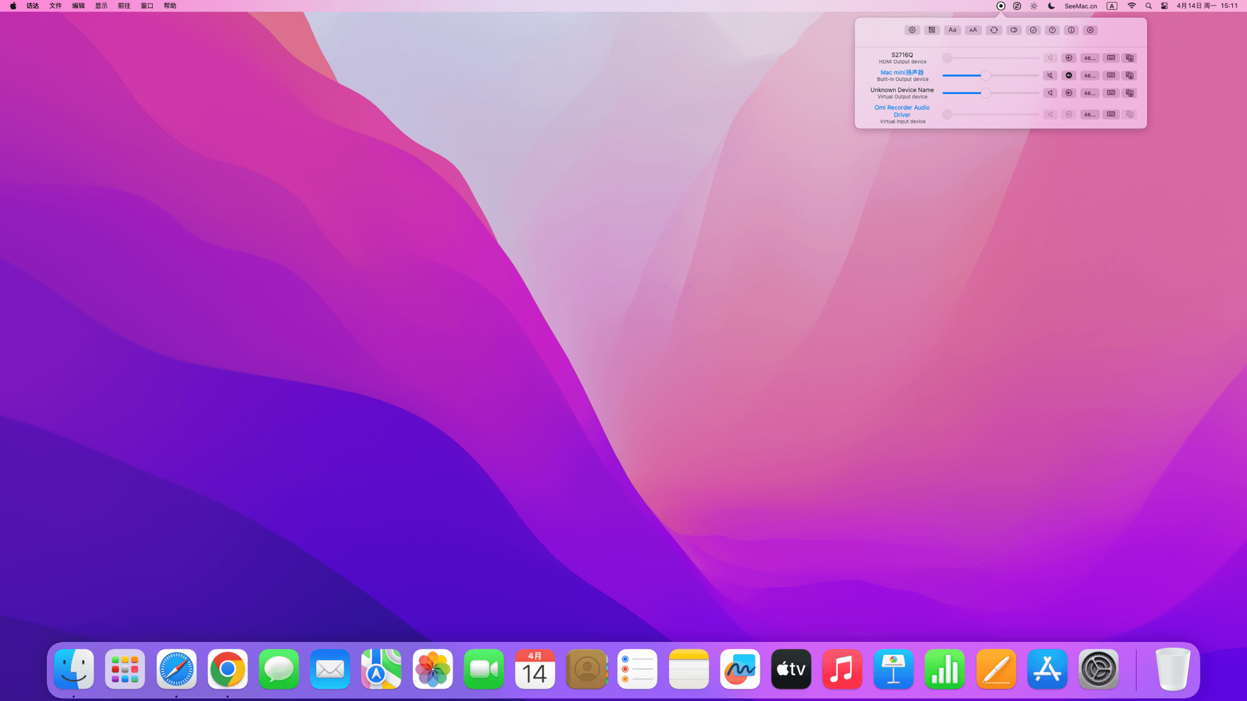Open the sample rate dropdown for Omi Recorder Audio Driver
1247x701 pixels.
point(1089,114)
